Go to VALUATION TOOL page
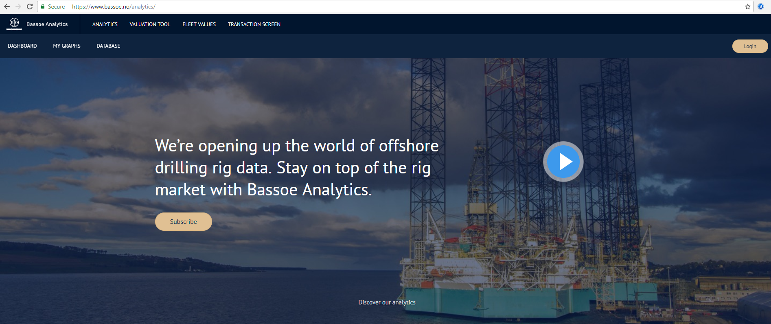The image size is (771, 324). coord(150,24)
